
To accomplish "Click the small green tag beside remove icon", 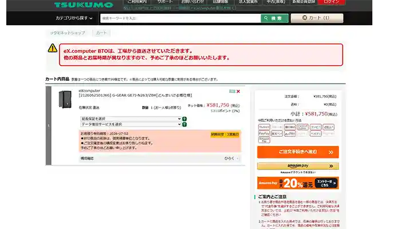I will click(232, 91).
